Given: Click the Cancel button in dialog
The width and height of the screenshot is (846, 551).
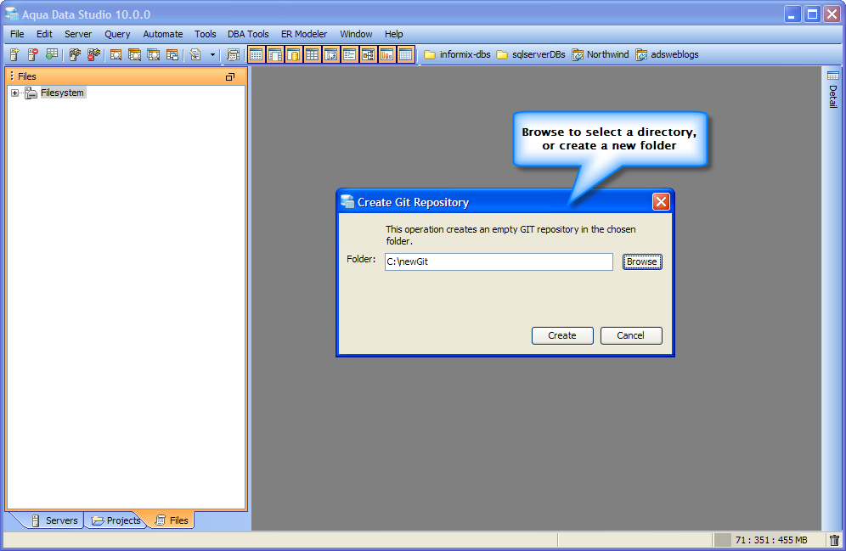Looking at the screenshot, I should tap(631, 335).
